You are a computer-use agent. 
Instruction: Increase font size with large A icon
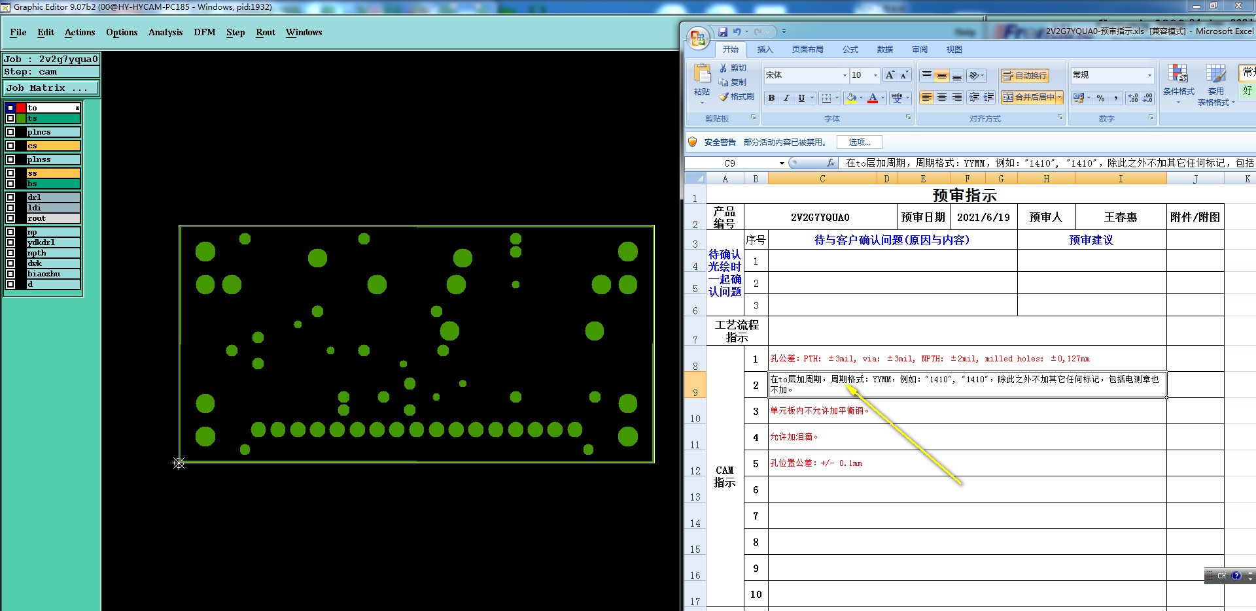click(890, 75)
